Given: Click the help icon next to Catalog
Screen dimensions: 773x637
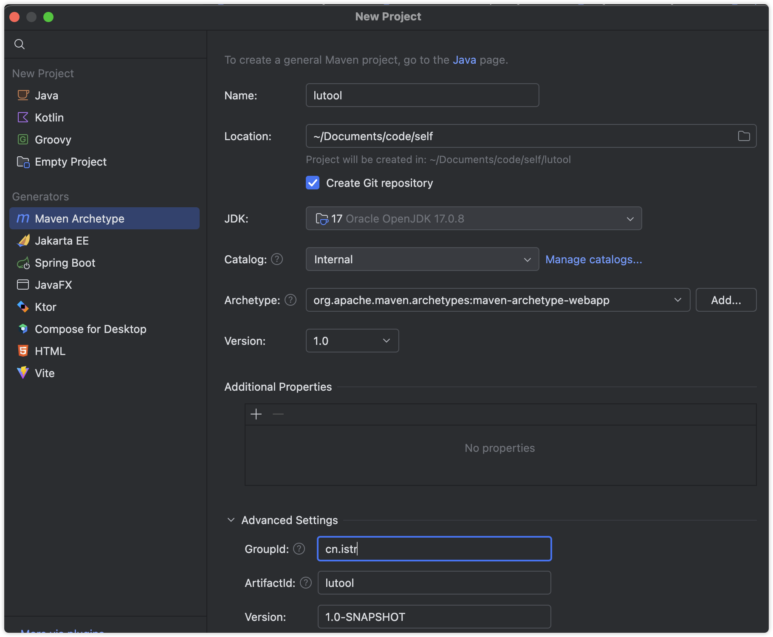Looking at the screenshot, I should pos(277,259).
